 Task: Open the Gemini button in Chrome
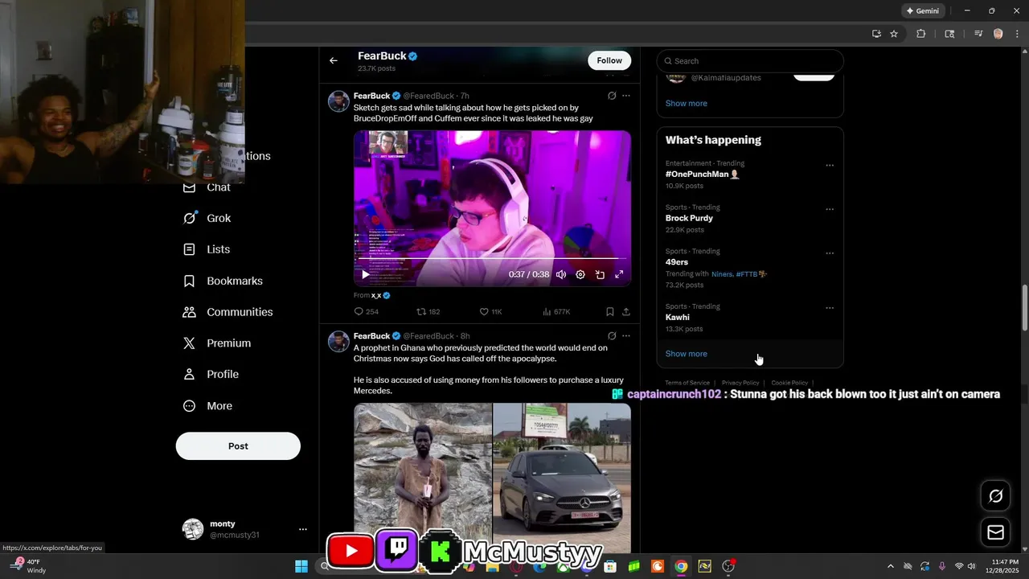(x=923, y=11)
